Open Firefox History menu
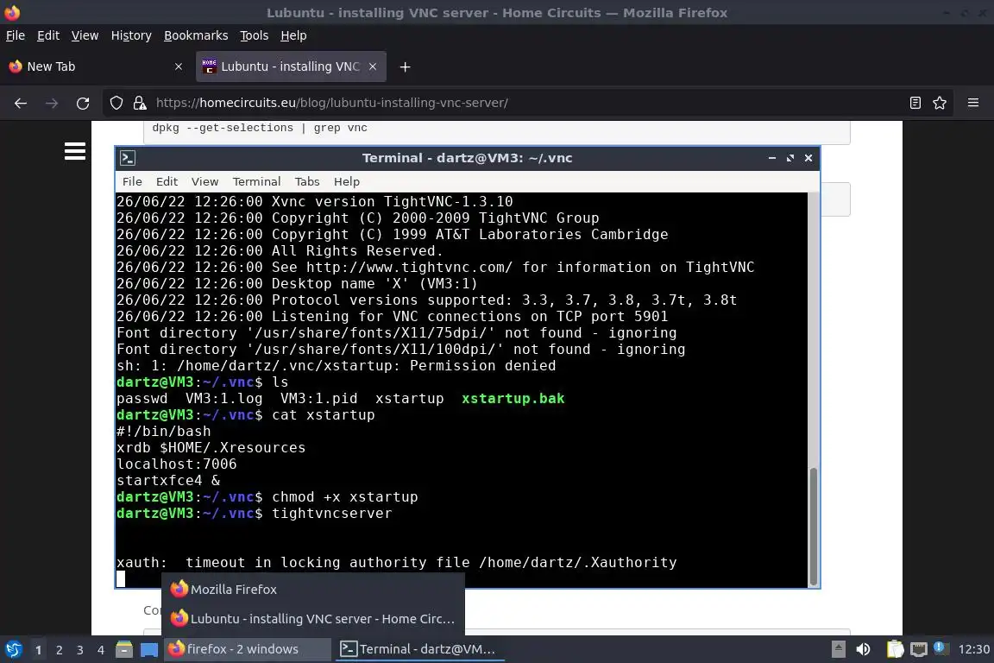Viewport: 994px width, 663px height. (131, 35)
